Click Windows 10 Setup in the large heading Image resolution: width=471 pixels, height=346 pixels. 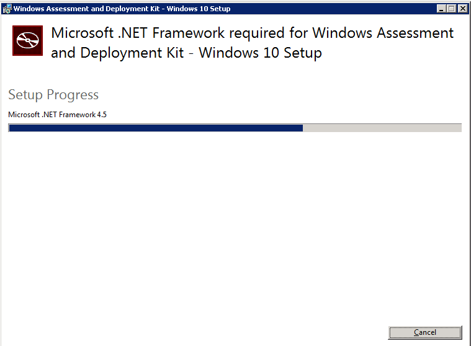(x=260, y=53)
